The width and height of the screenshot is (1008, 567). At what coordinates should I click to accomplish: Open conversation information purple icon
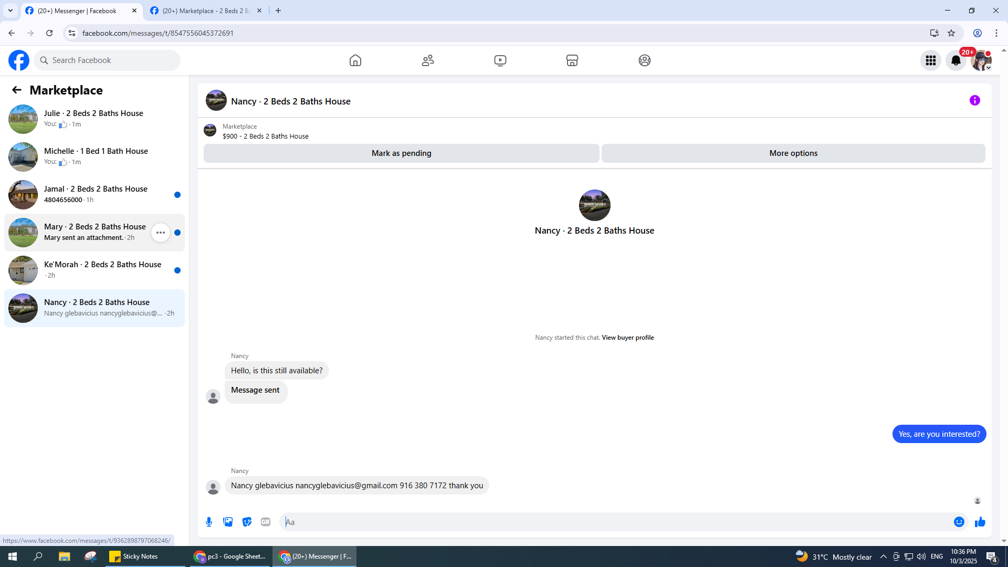(x=975, y=100)
